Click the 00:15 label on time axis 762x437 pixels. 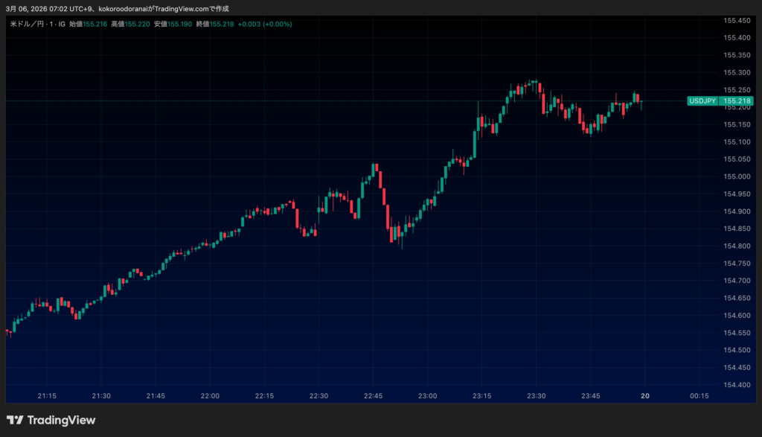pos(699,396)
